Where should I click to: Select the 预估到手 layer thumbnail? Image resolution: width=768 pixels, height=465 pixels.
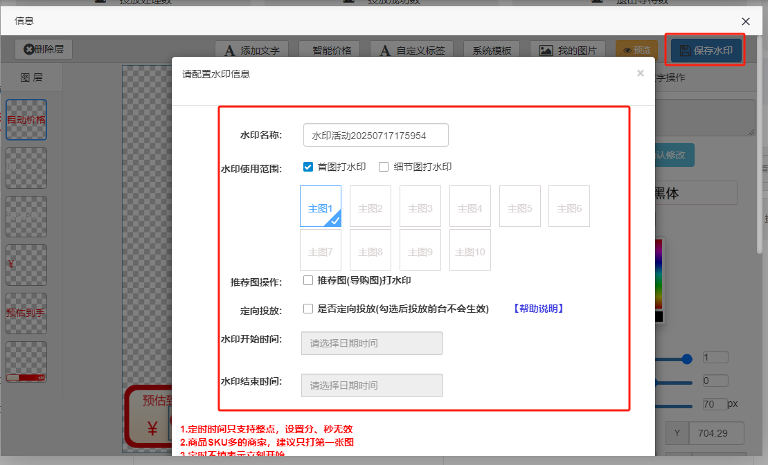(26, 313)
